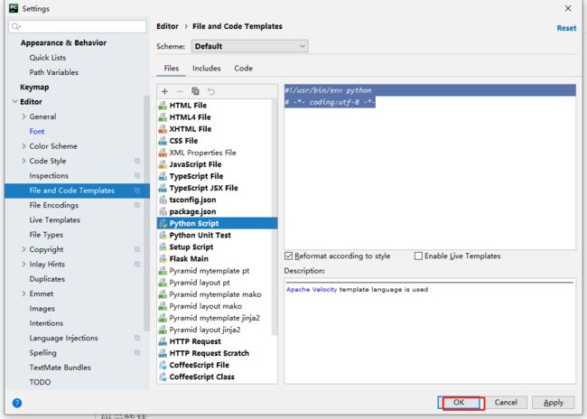Switch to the Includes tab
Image resolution: width=587 pixels, height=419 pixels.
tap(206, 69)
